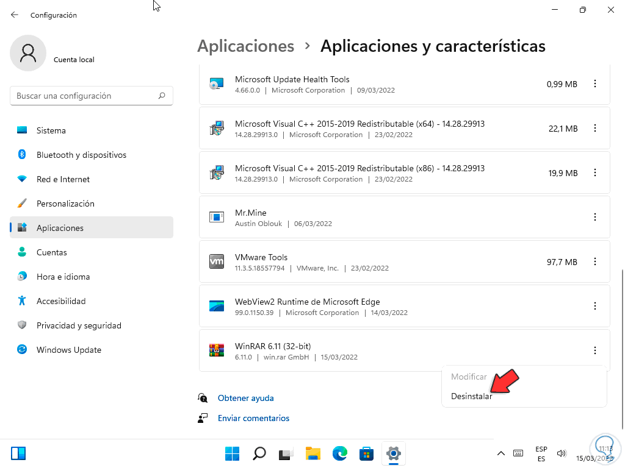Open Red e Internet settings
Viewport: 625px width, 468px height.
point(92,179)
